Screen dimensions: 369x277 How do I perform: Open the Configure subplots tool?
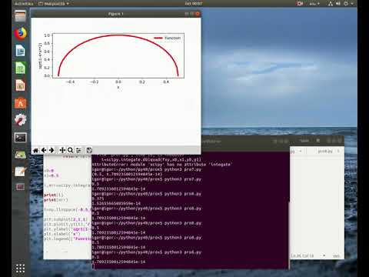(78, 150)
